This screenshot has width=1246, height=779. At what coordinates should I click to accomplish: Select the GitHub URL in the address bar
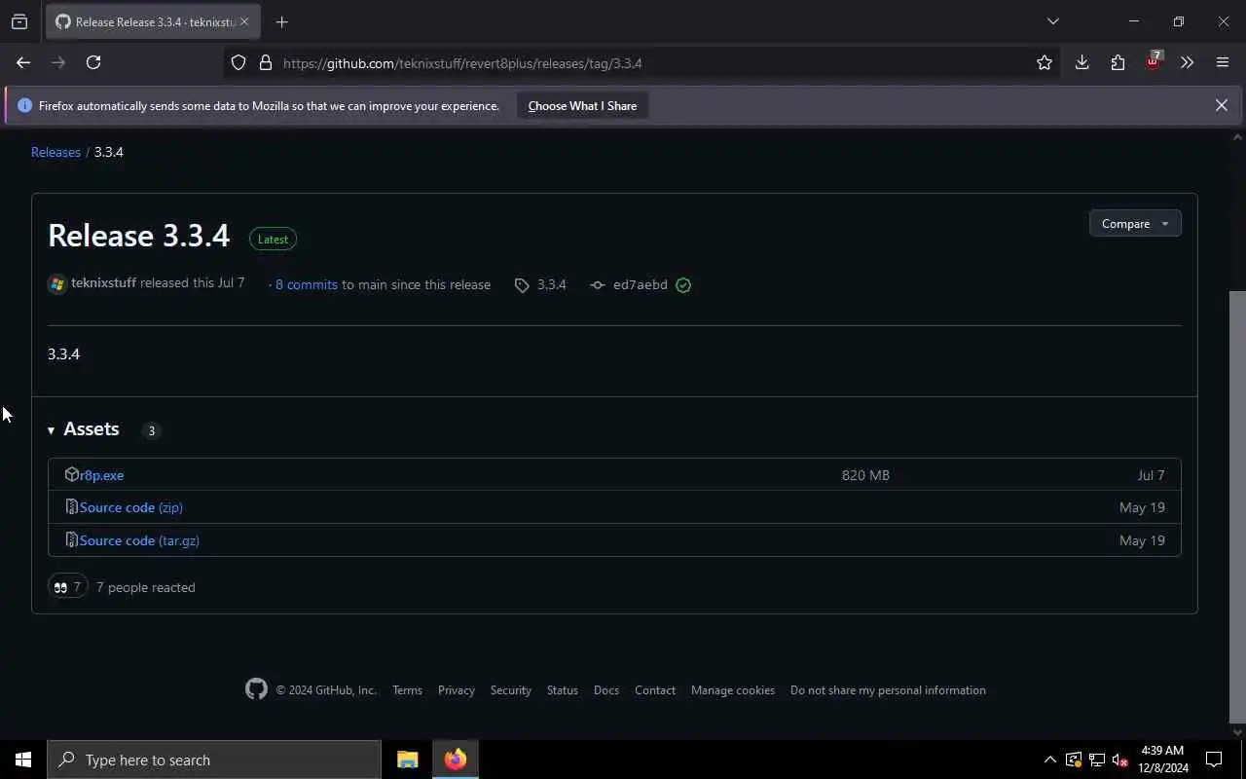point(462,63)
